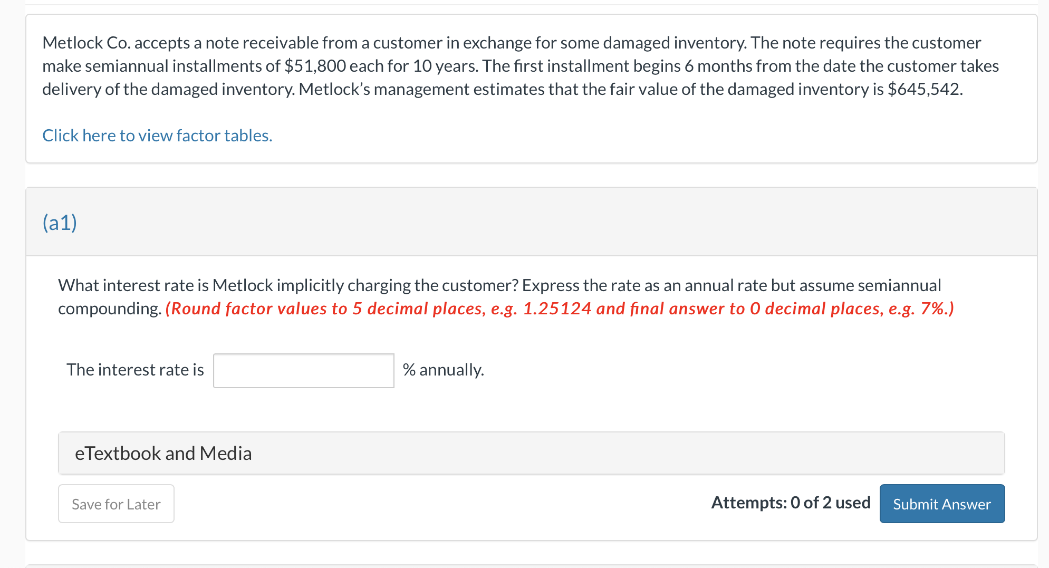Select the interest rate input field
The height and width of the screenshot is (568, 1049).
coord(303,370)
